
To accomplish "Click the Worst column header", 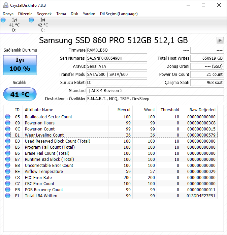I will coord(144,110).
